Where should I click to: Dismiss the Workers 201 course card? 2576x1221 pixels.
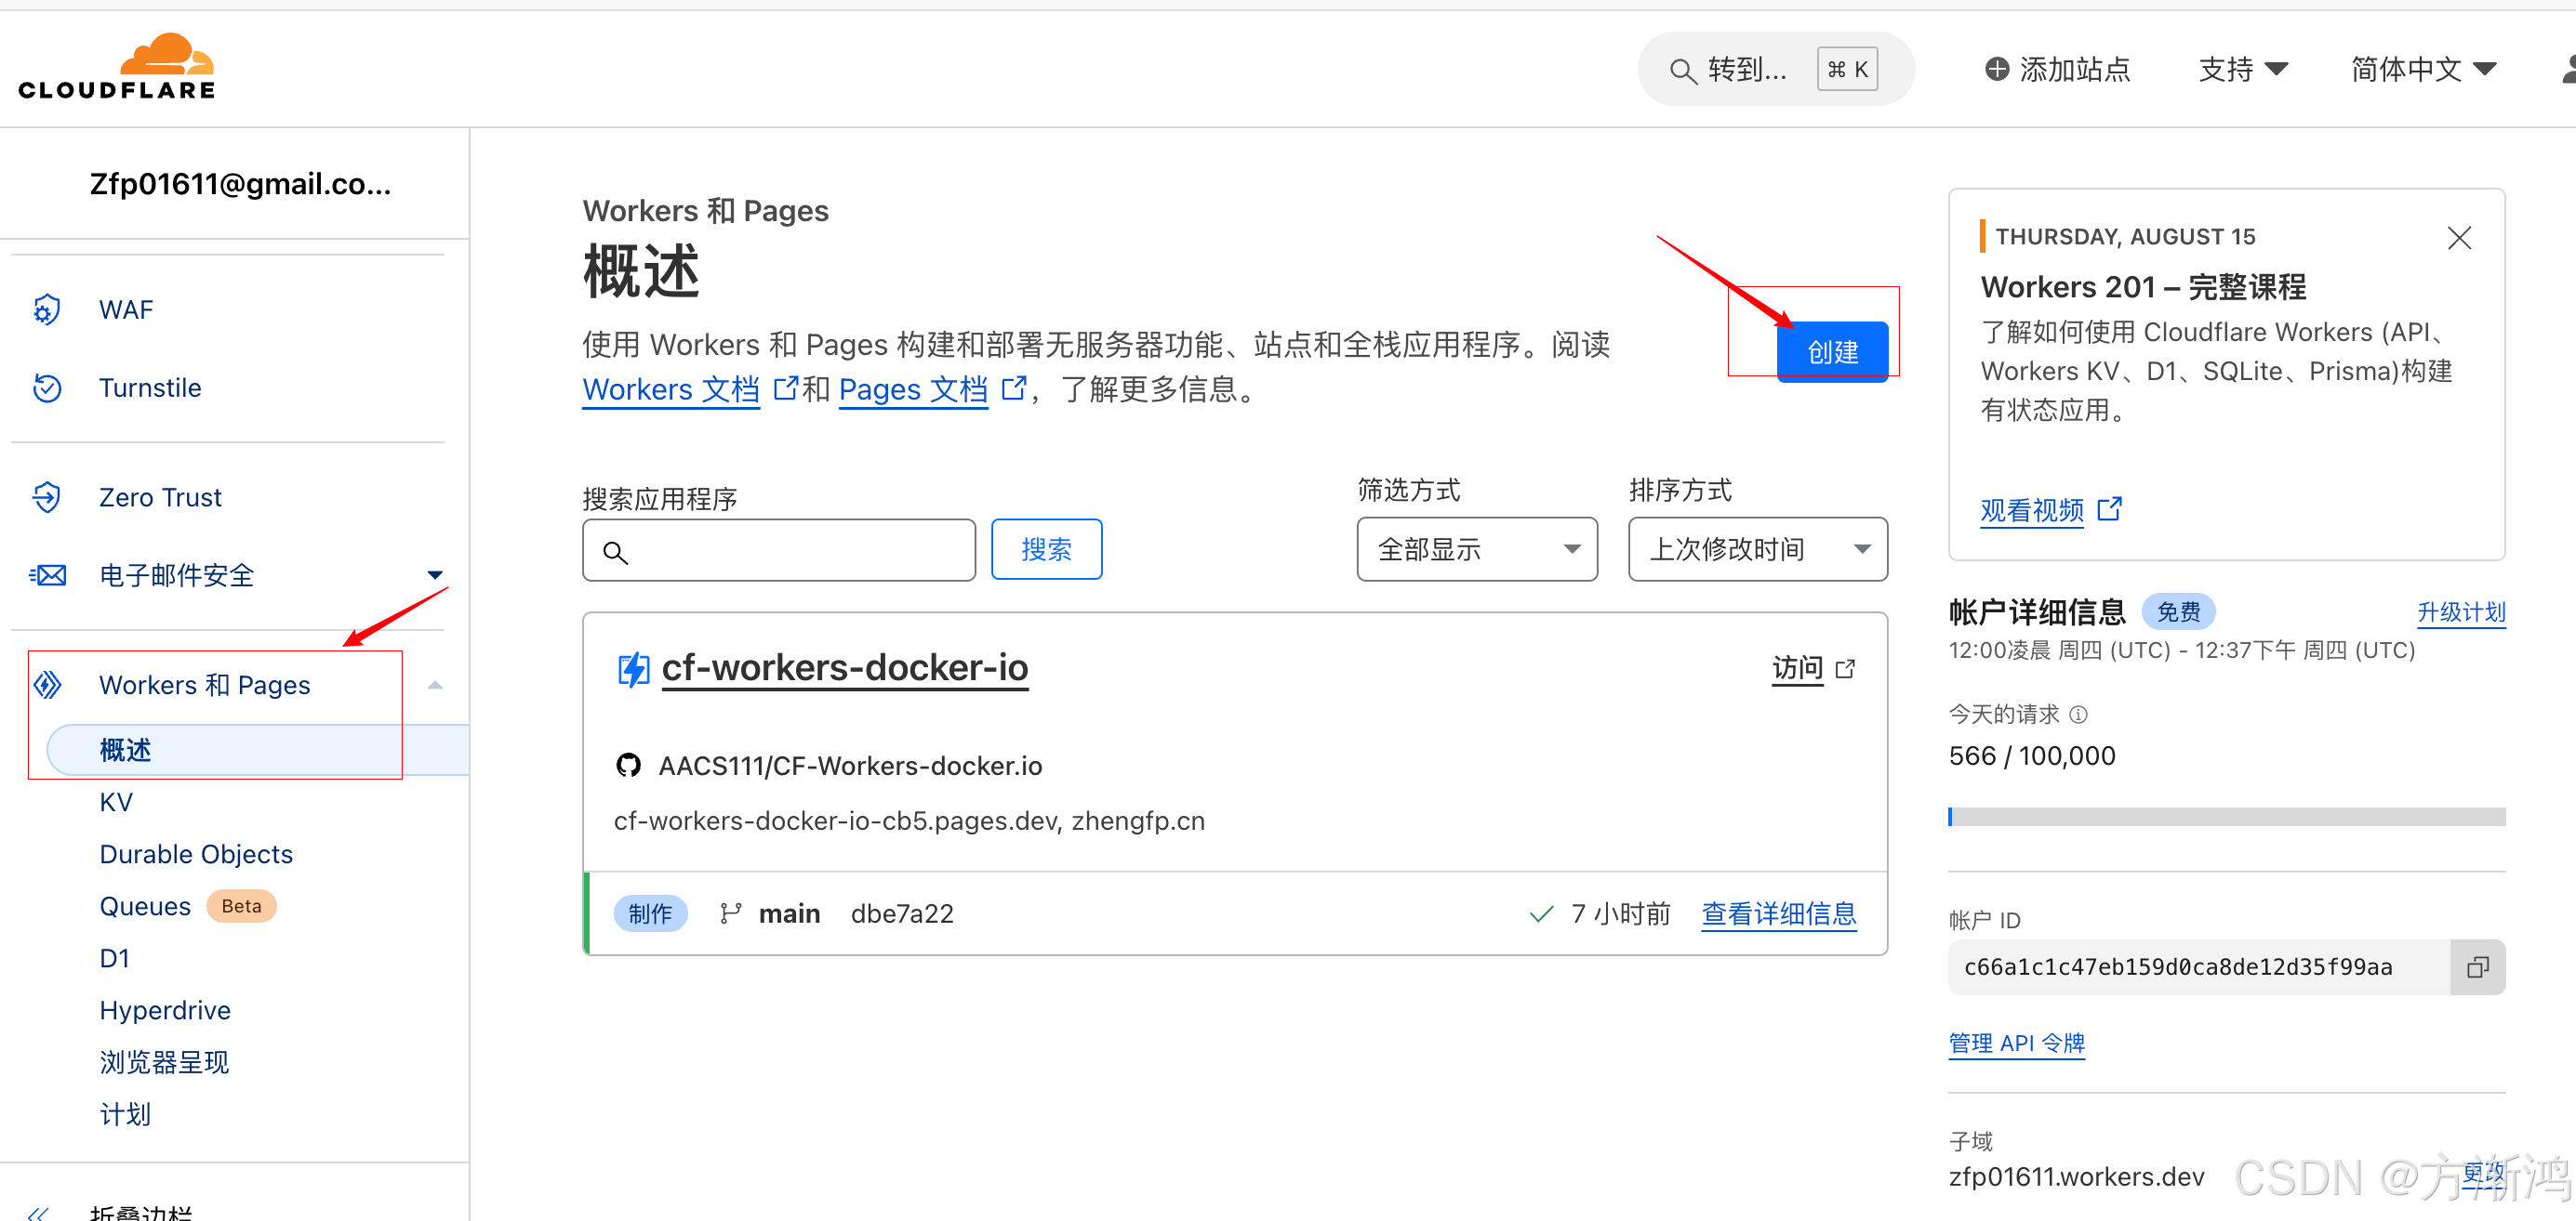[x=2459, y=238]
